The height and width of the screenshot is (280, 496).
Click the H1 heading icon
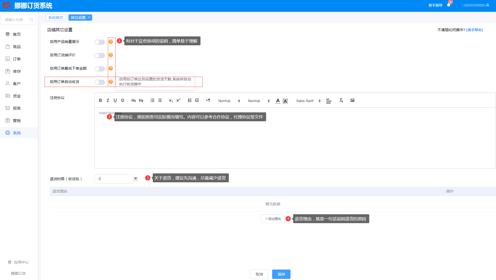[134, 100]
